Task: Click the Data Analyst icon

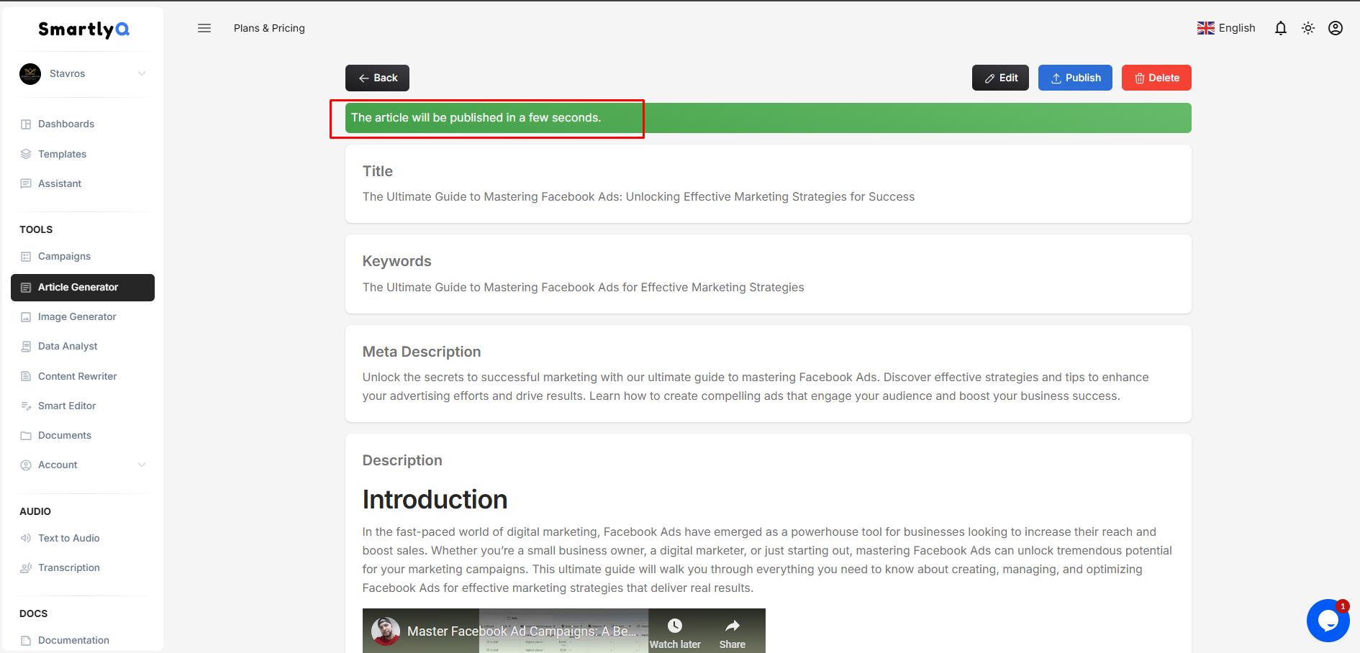Action: pos(26,347)
